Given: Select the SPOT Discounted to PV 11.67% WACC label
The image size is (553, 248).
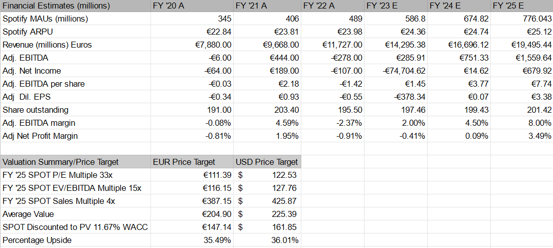Looking at the screenshot, I should pos(75,227).
